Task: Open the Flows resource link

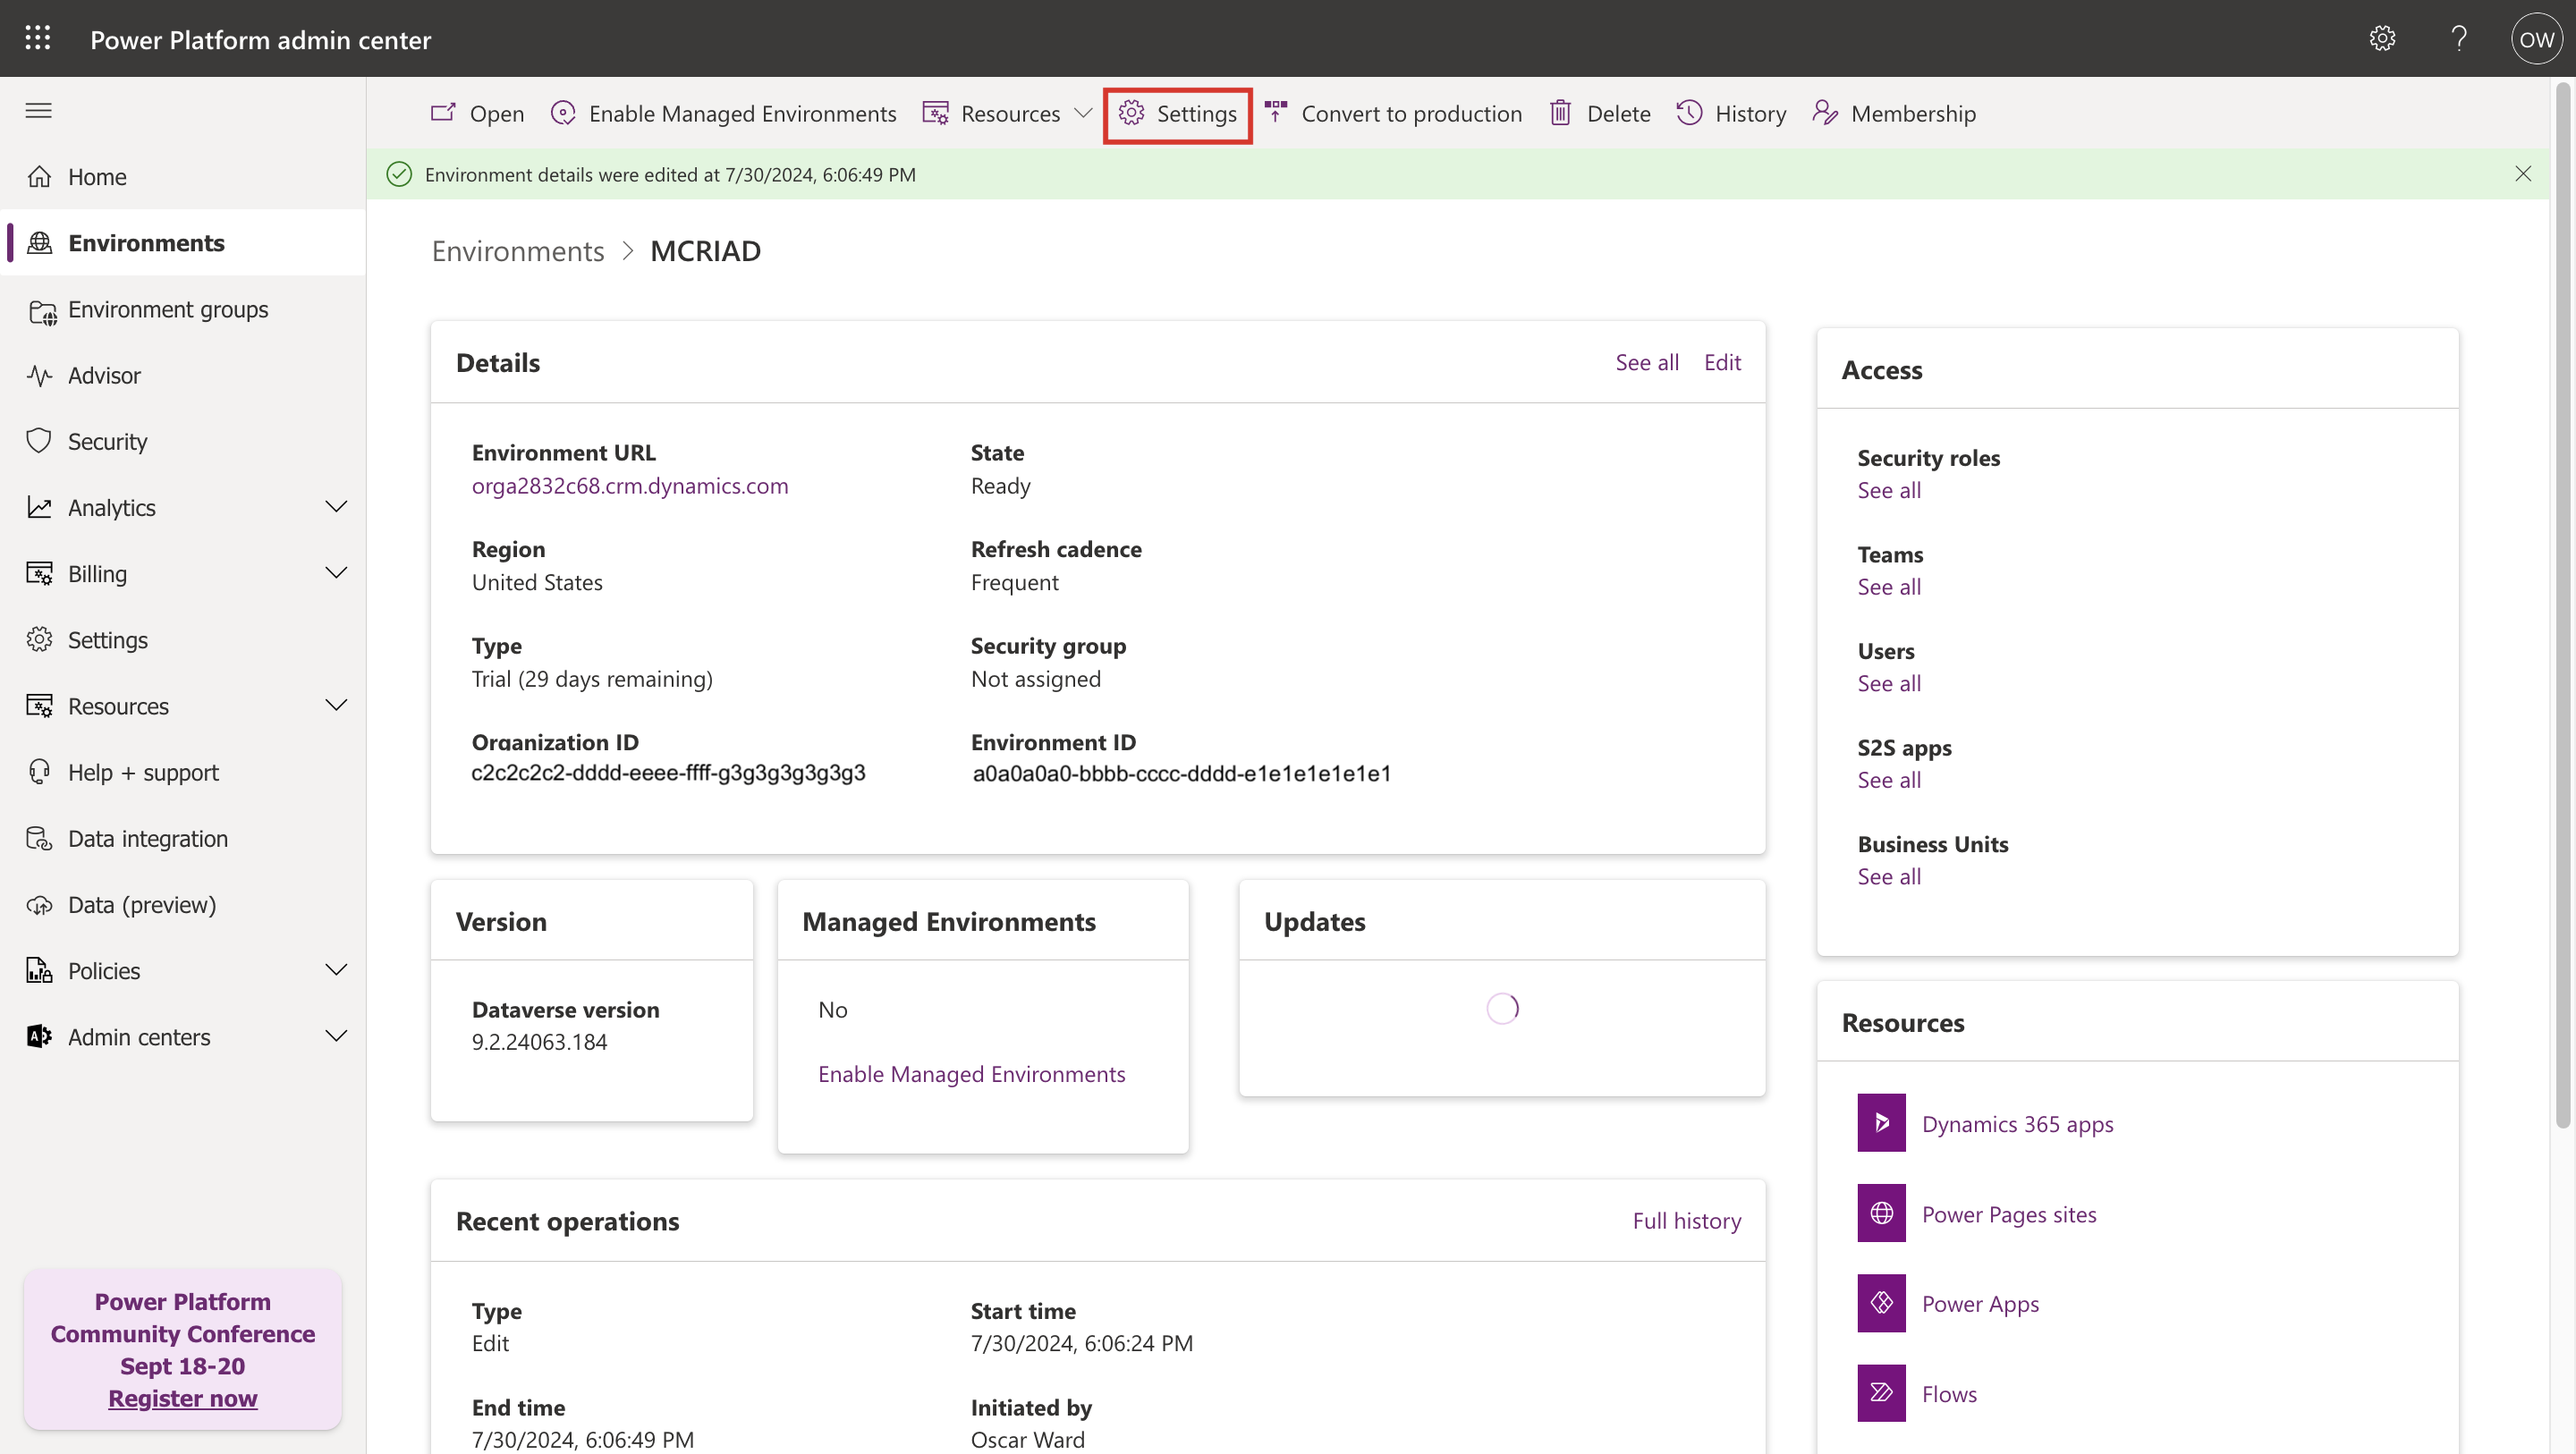Action: click(x=1949, y=1393)
